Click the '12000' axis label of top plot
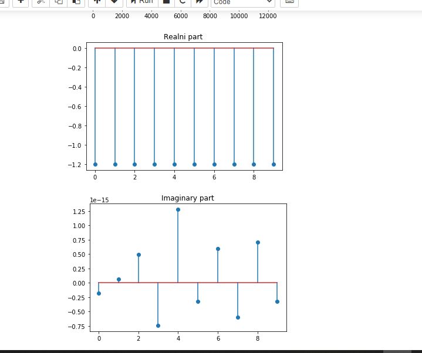Screen dimensions: 422x353 click(268, 16)
